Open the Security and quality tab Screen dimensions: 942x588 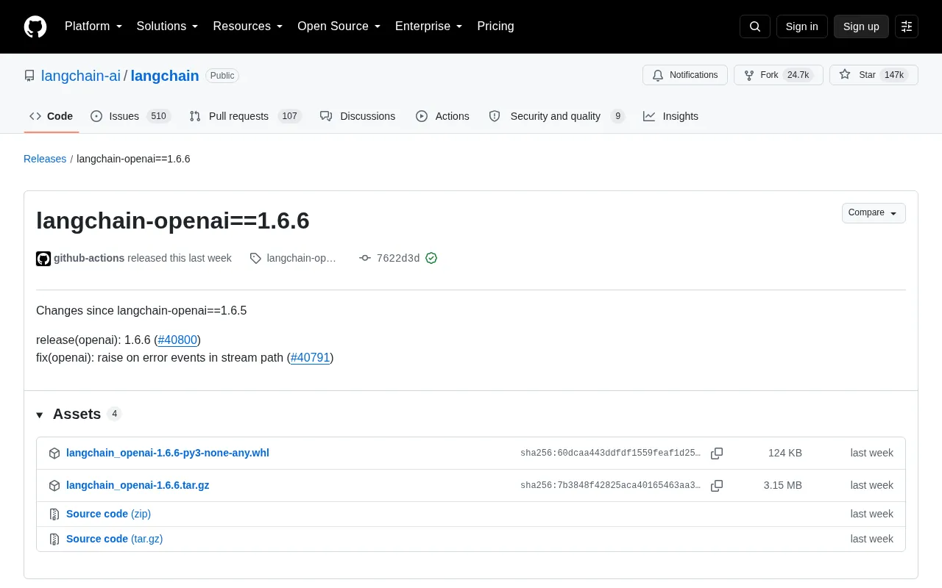click(x=556, y=116)
